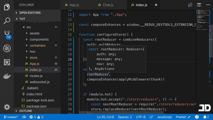The height and width of the screenshot is (120, 213).
Task: Open the Problems errors and warnings indicator
Action: pos(36,117)
